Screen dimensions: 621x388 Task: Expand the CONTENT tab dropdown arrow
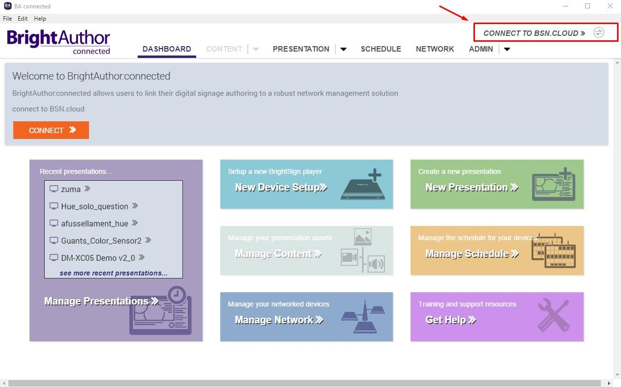256,49
